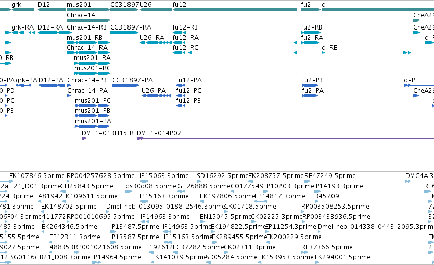Open protein Chrac-14-PA

coord(88,91)
